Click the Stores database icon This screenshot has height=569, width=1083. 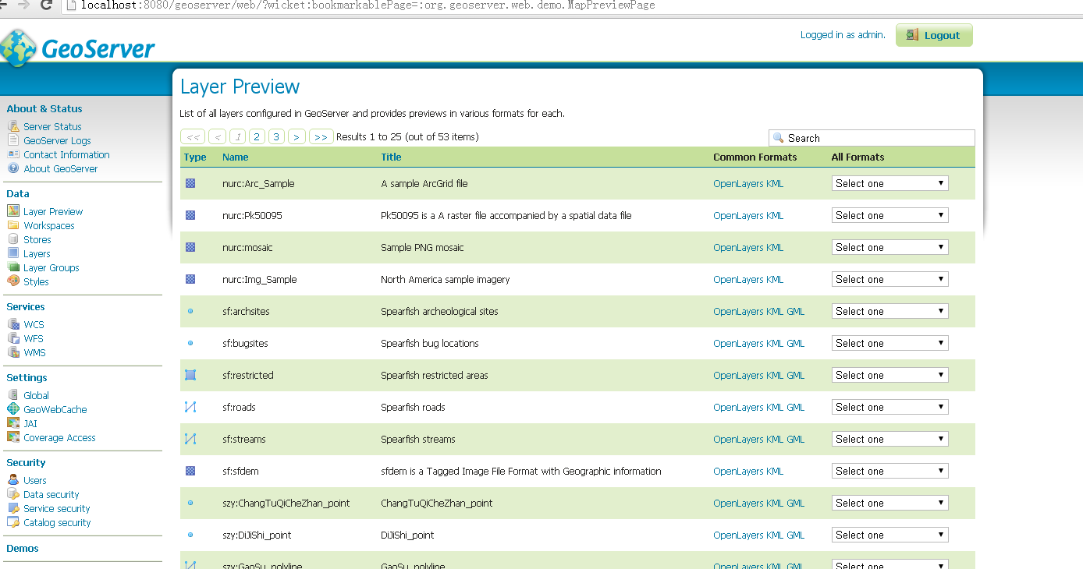[x=13, y=239]
